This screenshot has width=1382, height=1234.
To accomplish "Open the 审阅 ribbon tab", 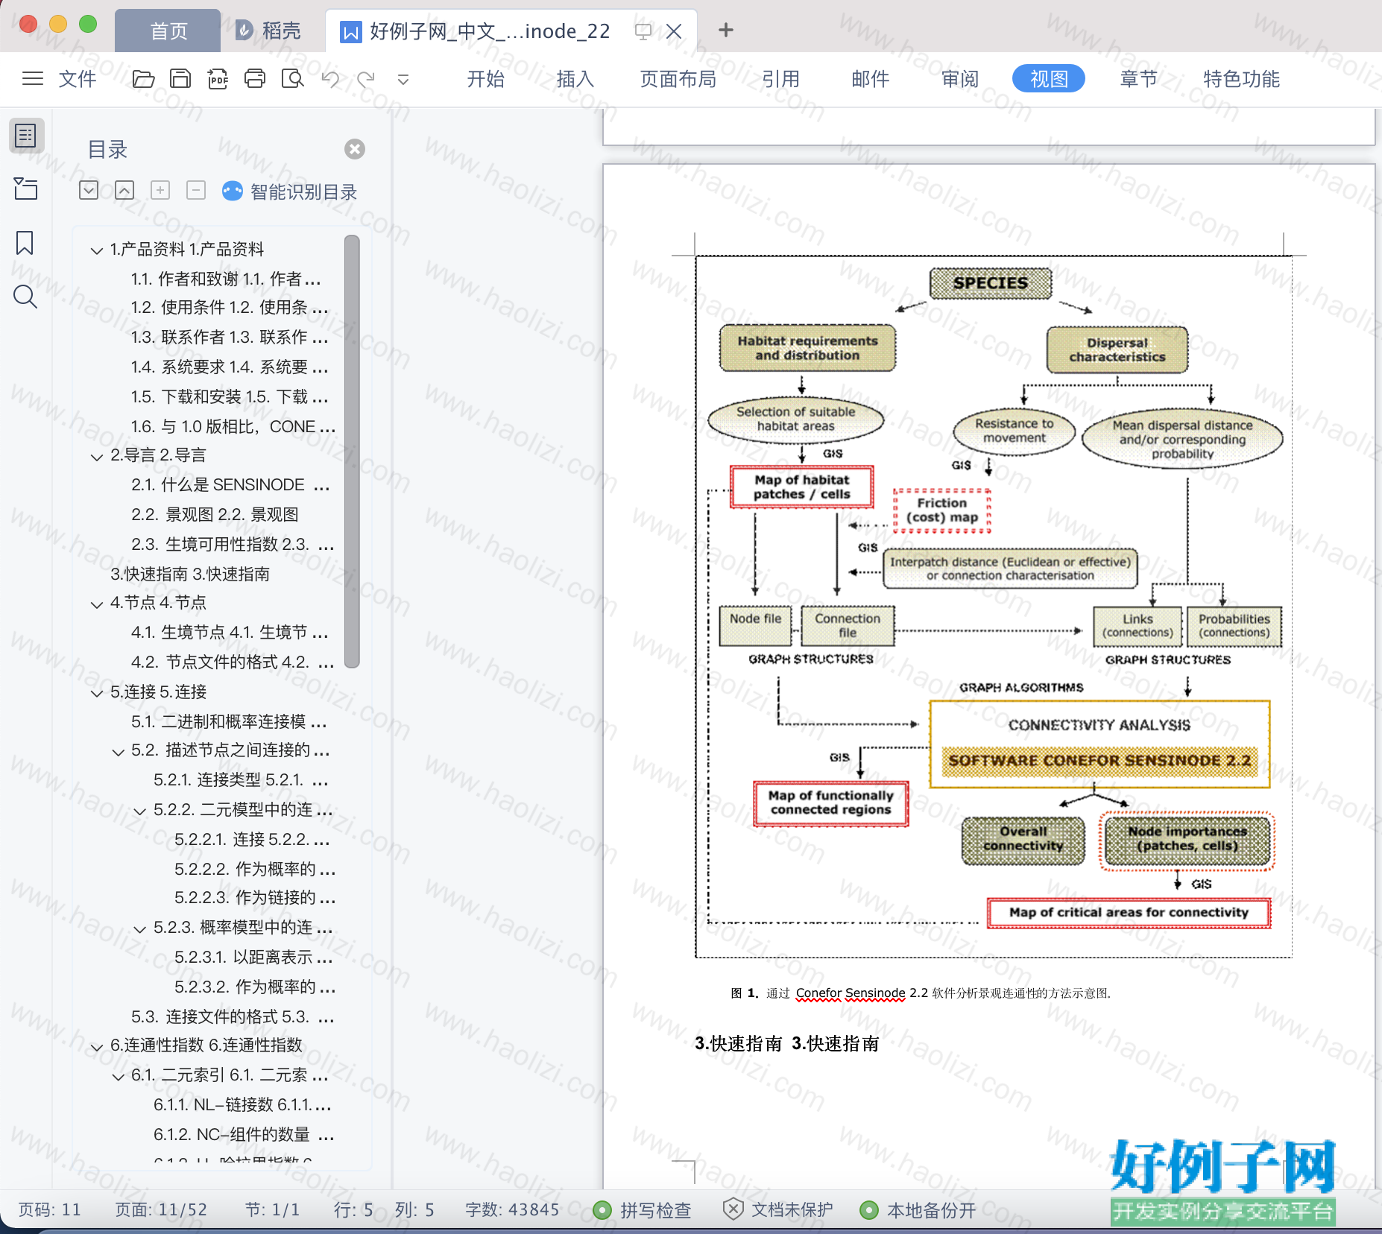I will pos(960,79).
